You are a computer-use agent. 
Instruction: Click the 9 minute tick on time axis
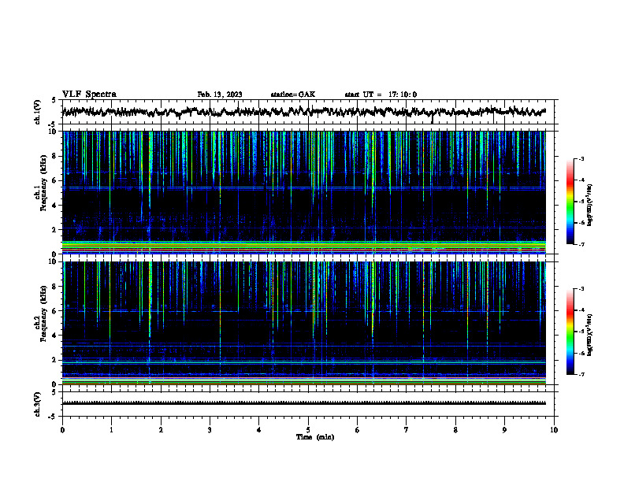tap(504, 430)
